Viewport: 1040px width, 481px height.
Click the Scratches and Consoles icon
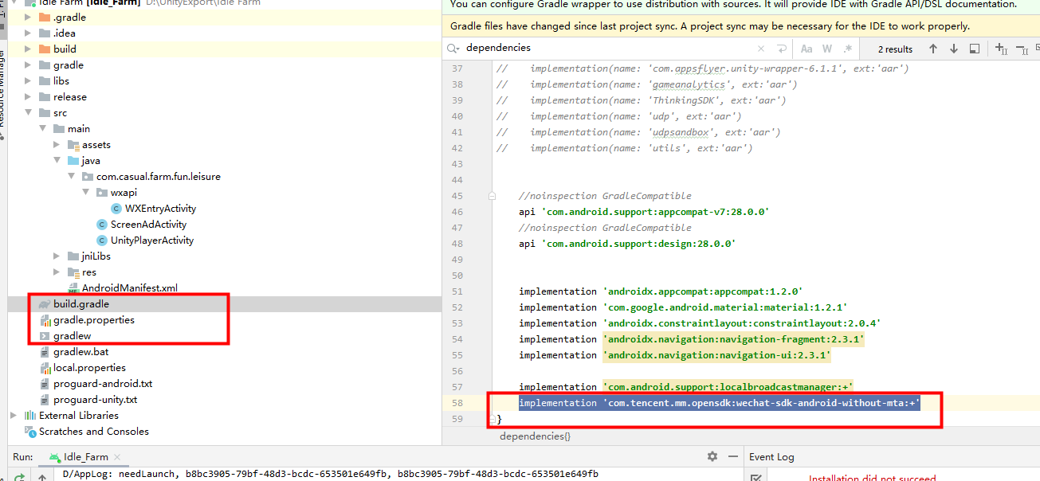(30, 432)
